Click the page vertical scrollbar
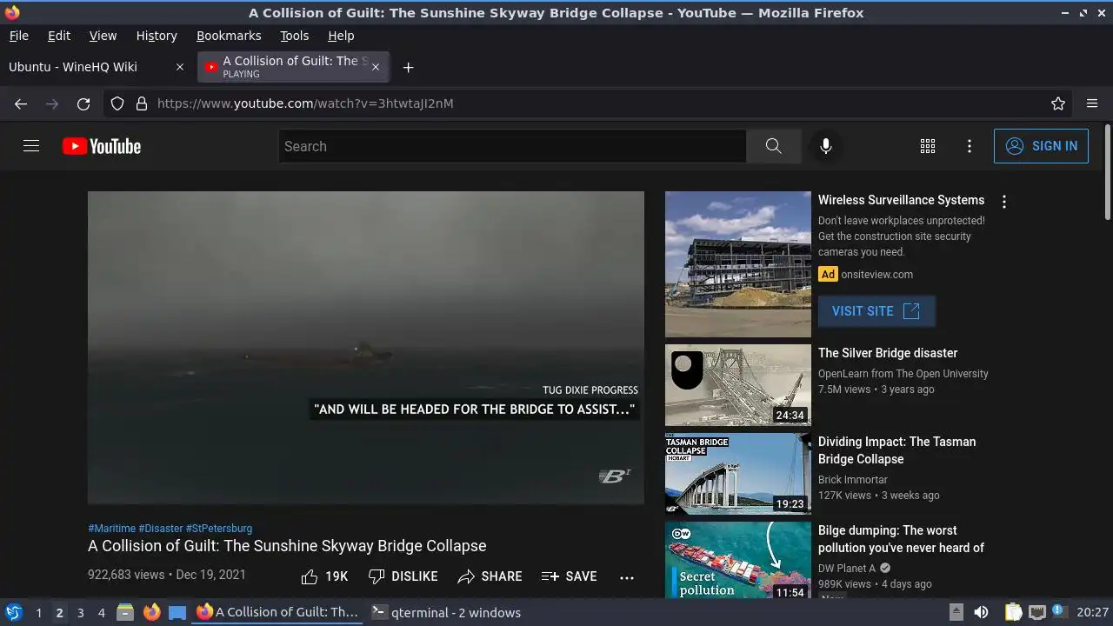The image size is (1113, 626). tap(1108, 172)
